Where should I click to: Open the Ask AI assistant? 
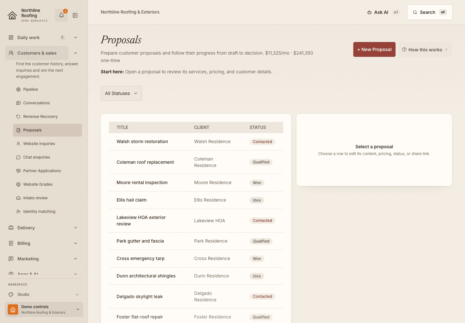click(383, 12)
